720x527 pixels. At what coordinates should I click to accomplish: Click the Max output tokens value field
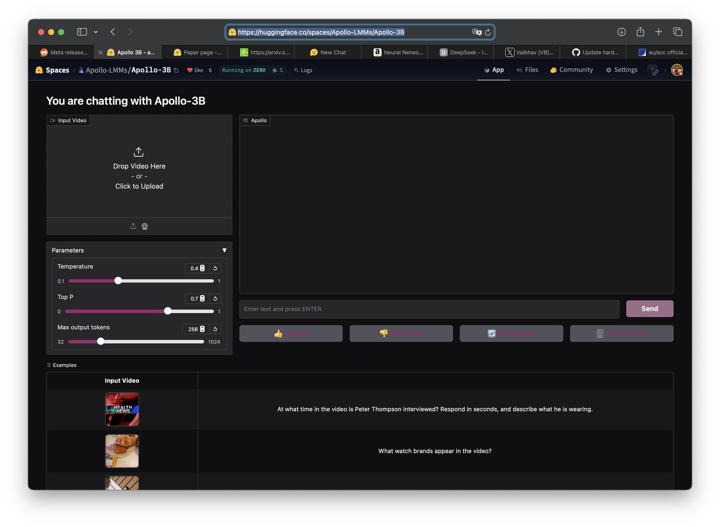pos(196,329)
